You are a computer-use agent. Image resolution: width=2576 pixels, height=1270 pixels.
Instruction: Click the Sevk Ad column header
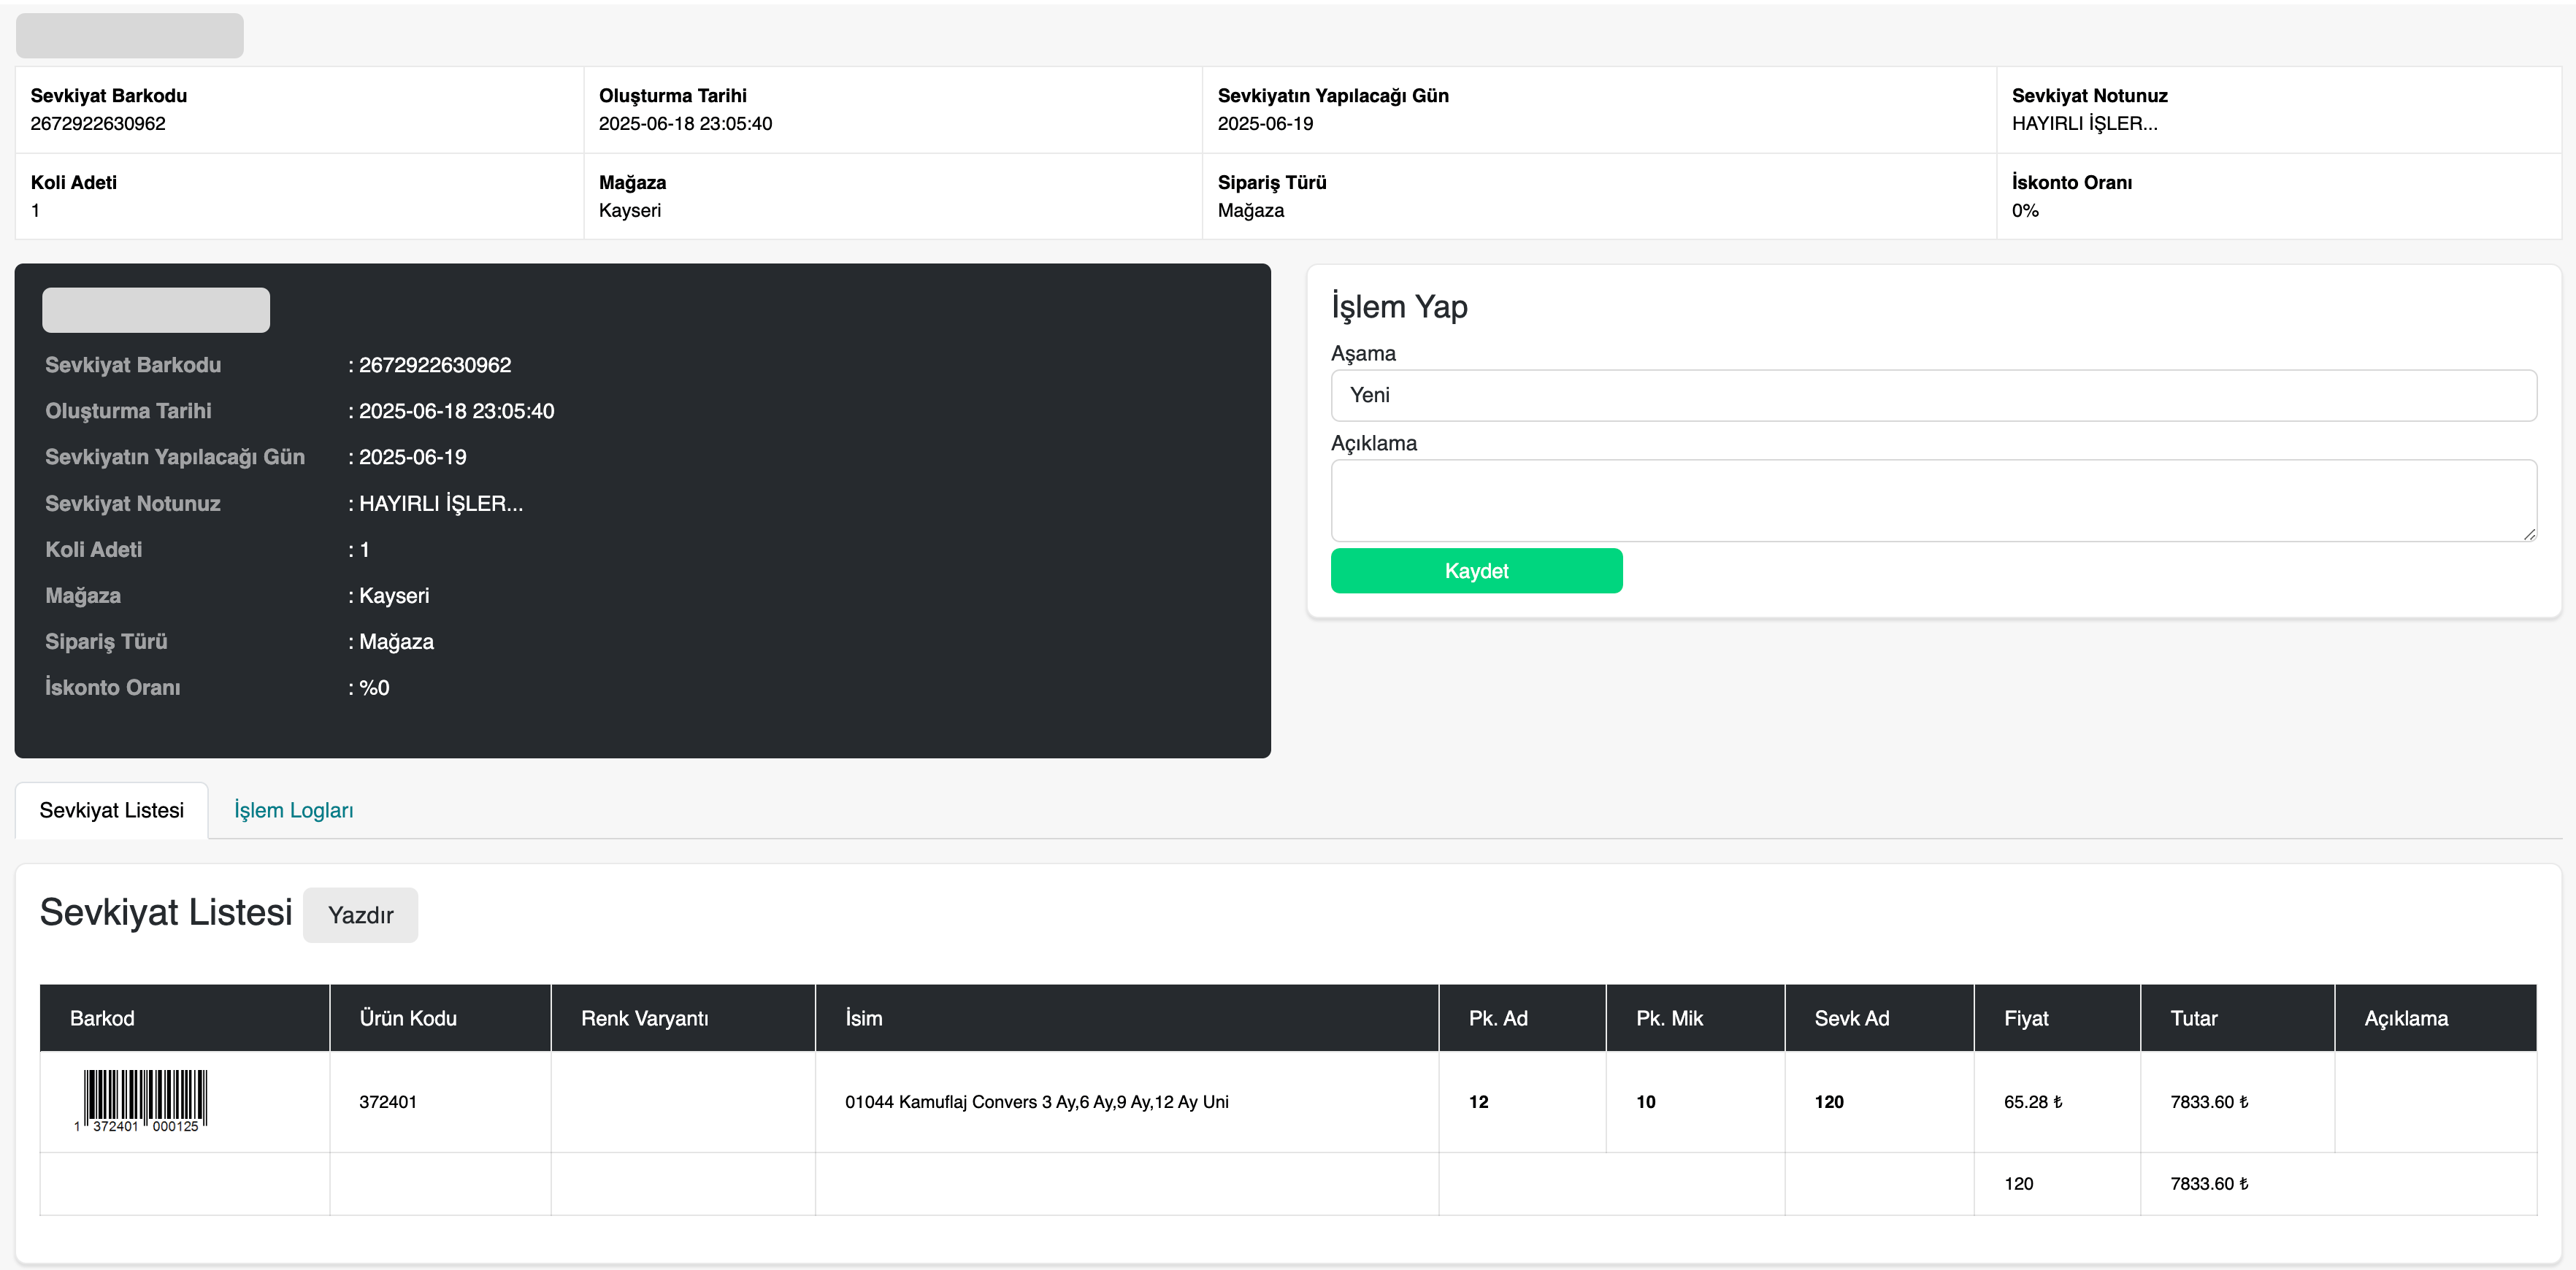coord(1852,1018)
